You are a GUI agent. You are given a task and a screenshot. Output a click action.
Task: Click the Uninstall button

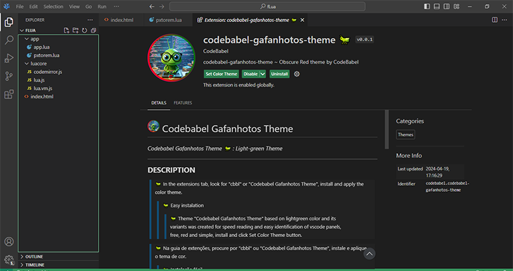coord(279,74)
